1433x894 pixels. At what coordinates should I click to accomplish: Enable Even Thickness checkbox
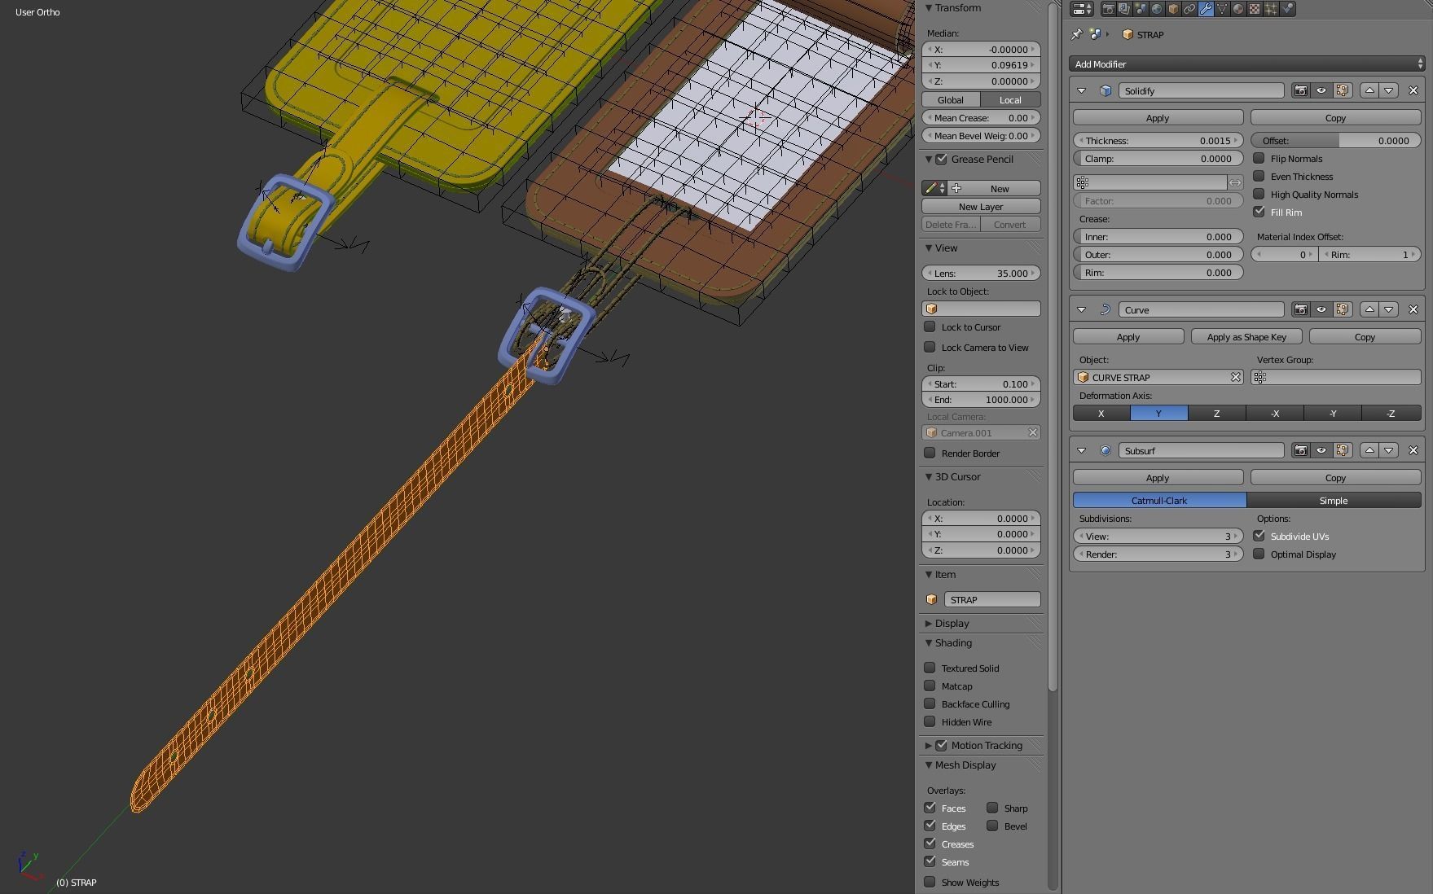pyautogui.click(x=1259, y=176)
